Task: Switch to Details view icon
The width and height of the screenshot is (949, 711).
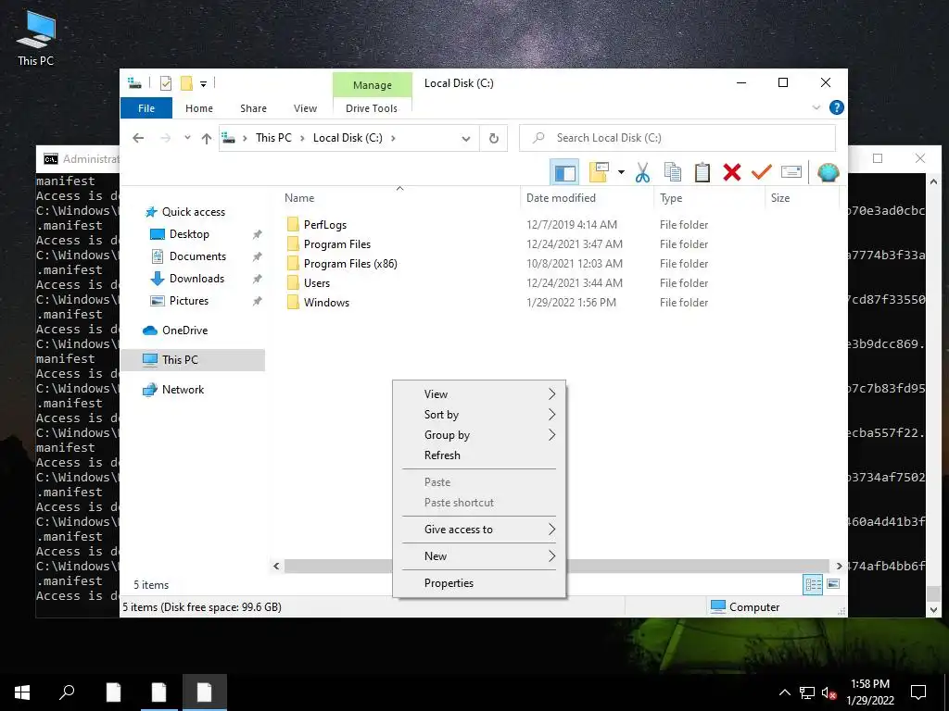Action: point(813,584)
